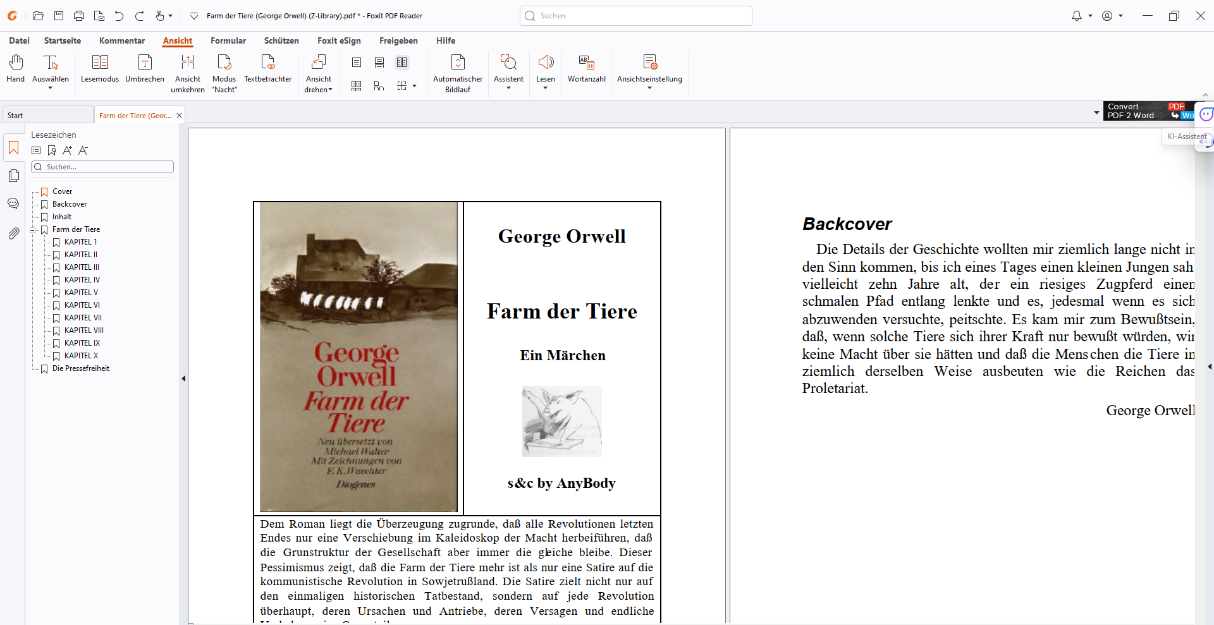Redo the last action
Screen dimensions: 1214x625
(140, 16)
